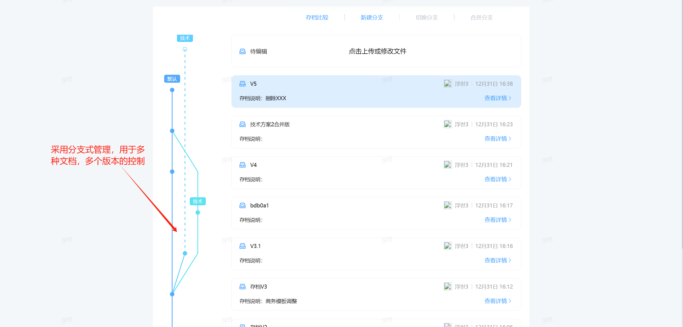Click 合并分支 menu item

tap(481, 18)
